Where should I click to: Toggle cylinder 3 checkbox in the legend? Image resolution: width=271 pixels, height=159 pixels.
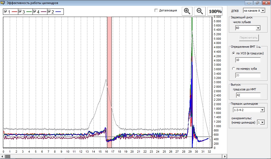click(x=20, y=12)
